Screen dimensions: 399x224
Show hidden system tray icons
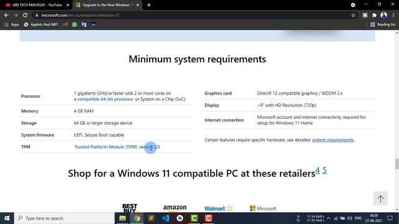click(329, 218)
